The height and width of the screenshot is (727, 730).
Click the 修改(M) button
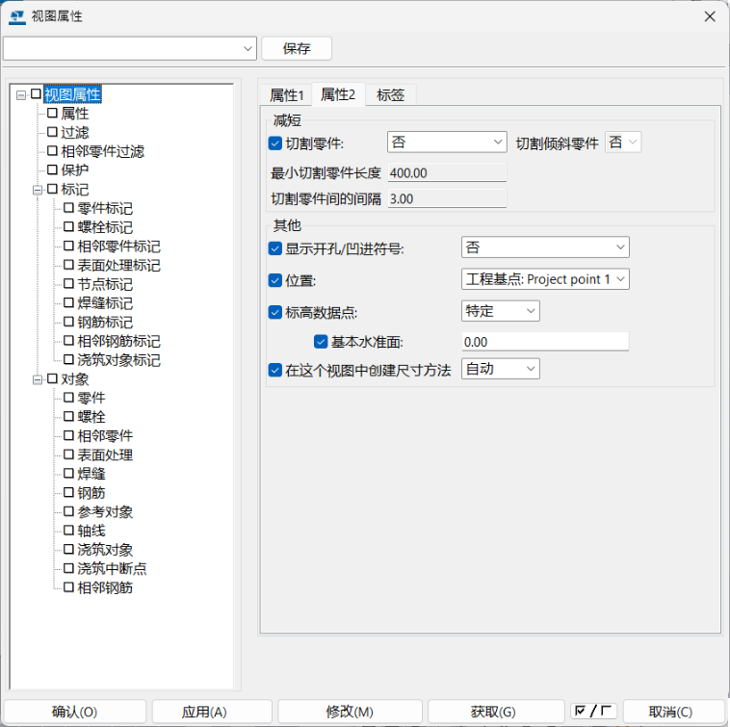[350, 712]
